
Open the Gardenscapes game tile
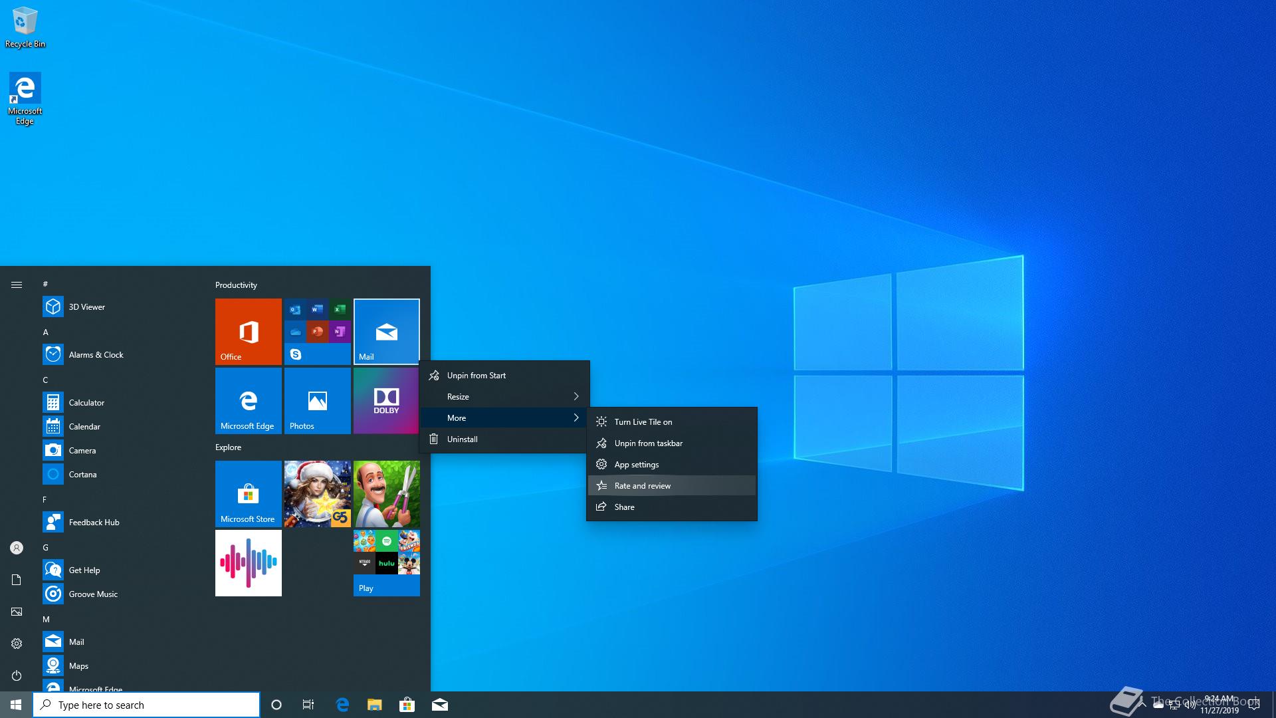click(387, 494)
